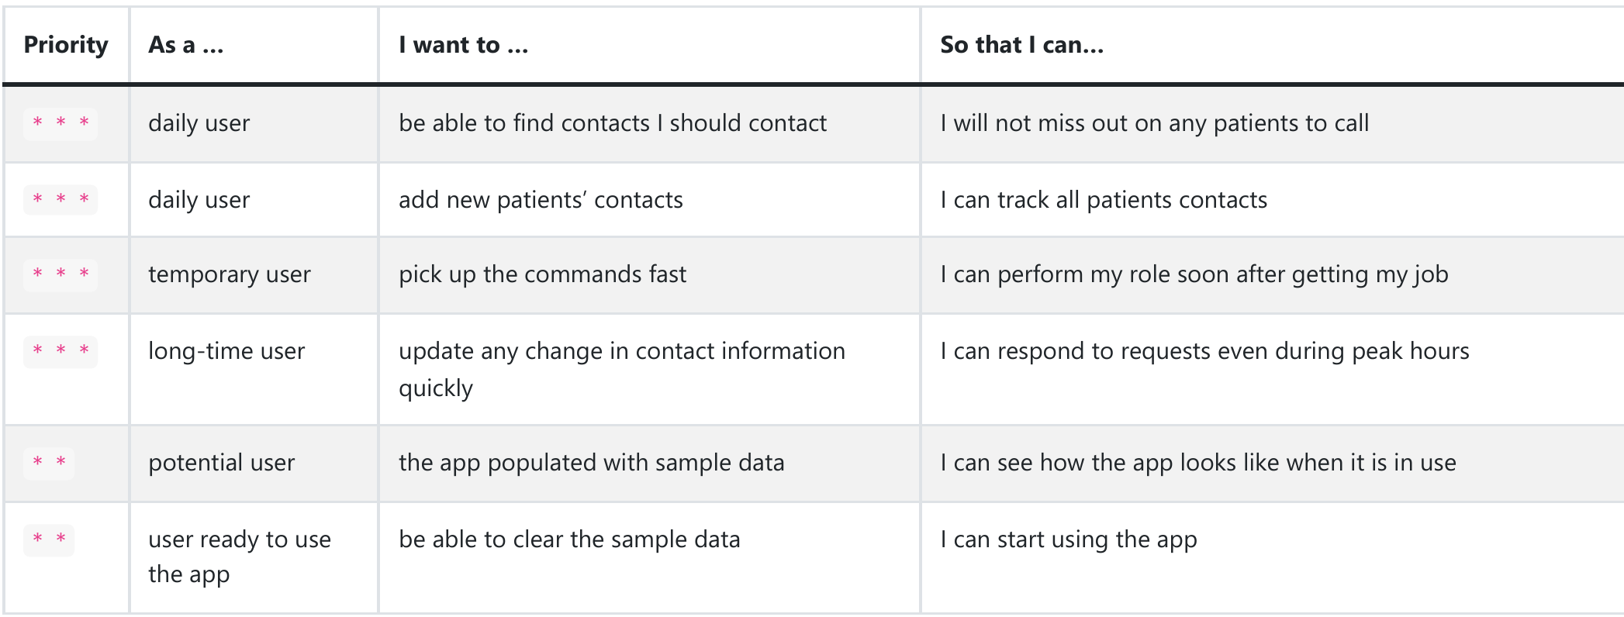Click 'the app populated with sample data'
The height and width of the screenshot is (617, 1624).
592,463
